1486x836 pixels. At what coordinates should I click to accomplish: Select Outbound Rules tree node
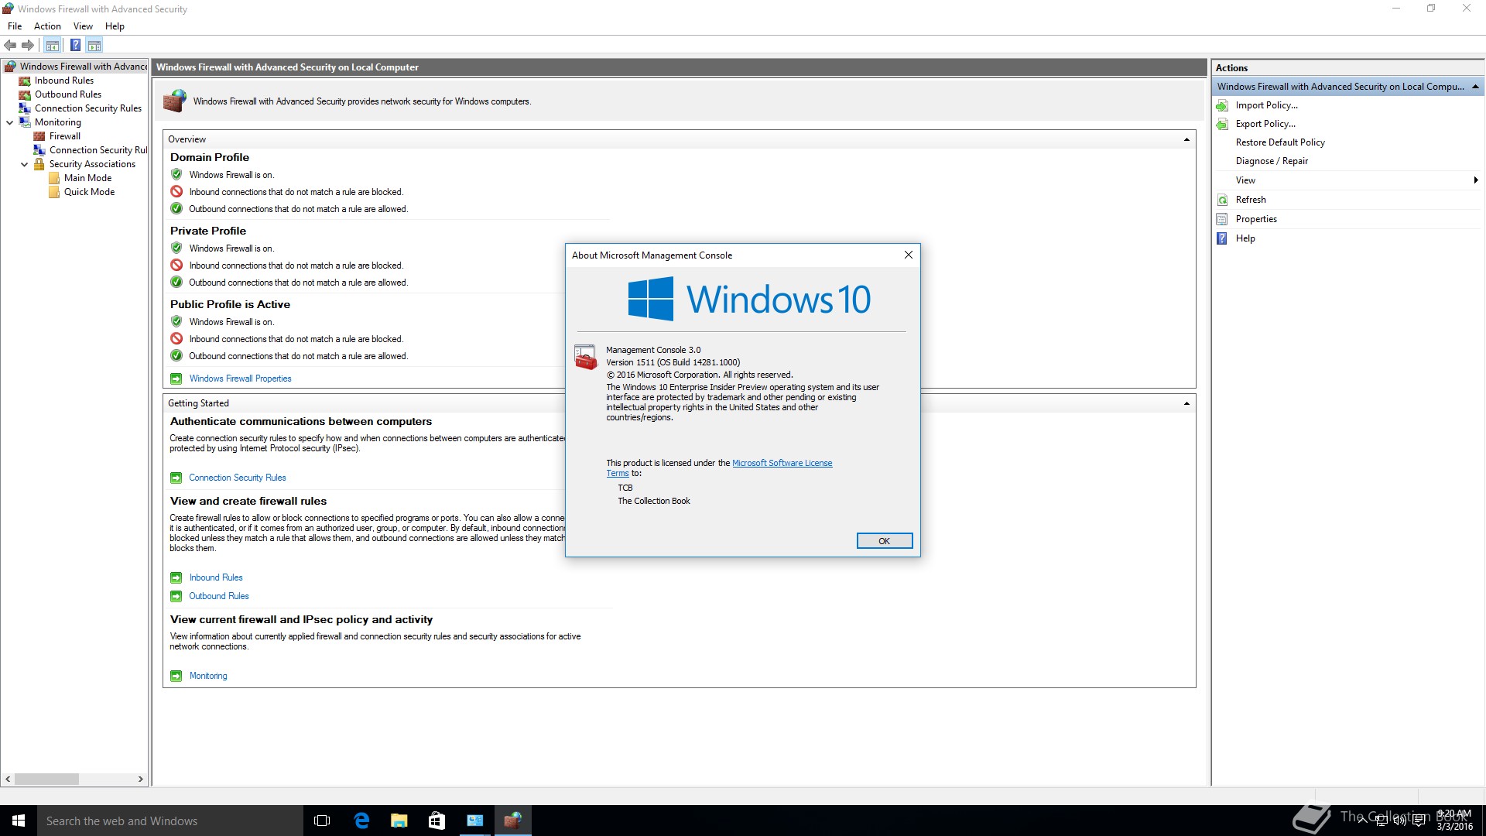[x=67, y=94]
